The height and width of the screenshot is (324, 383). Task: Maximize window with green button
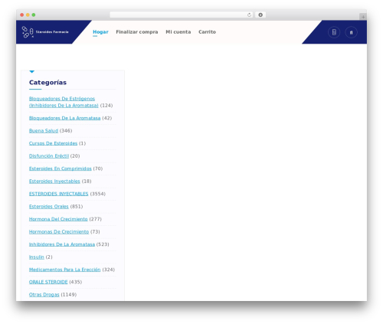pyautogui.click(x=34, y=15)
